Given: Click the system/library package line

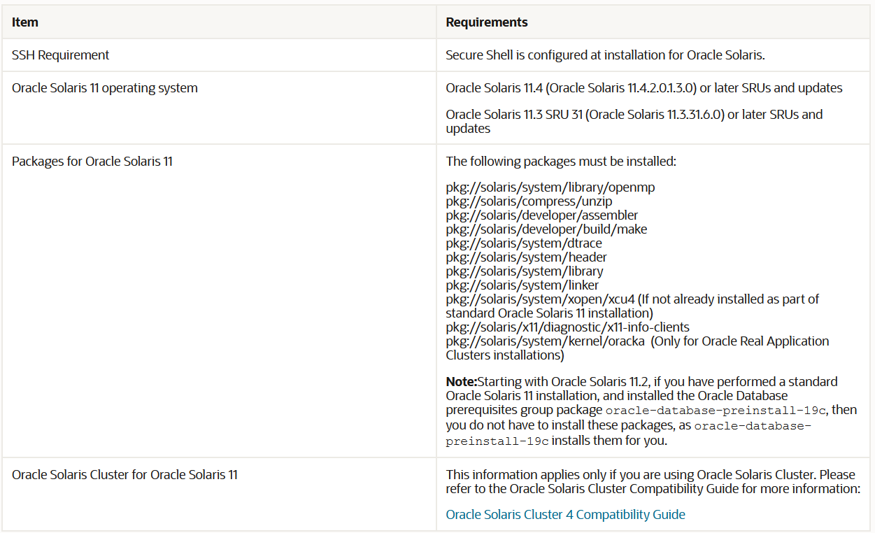Looking at the screenshot, I should point(523,271).
